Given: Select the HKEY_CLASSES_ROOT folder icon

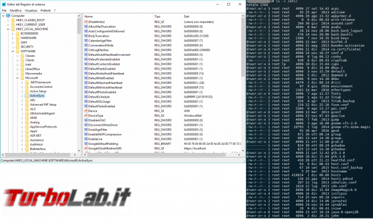Looking at the screenshot, I should click(13, 20).
